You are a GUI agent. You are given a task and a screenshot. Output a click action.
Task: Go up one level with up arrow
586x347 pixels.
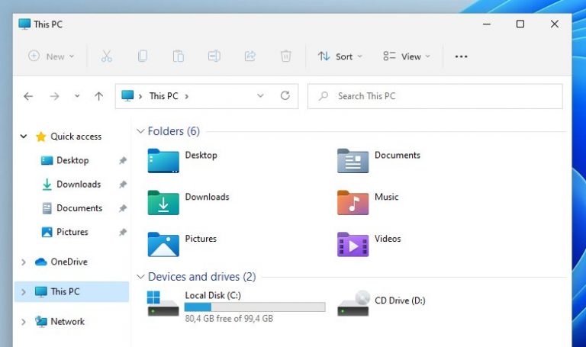(x=98, y=96)
